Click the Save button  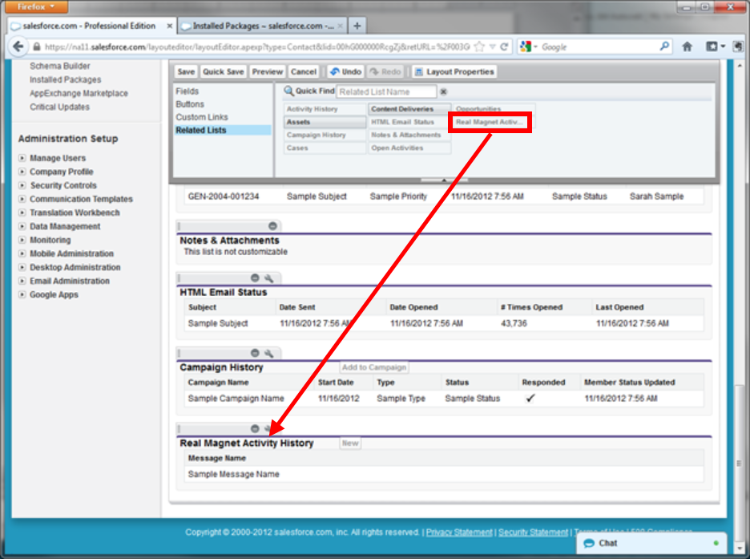pos(186,72)
